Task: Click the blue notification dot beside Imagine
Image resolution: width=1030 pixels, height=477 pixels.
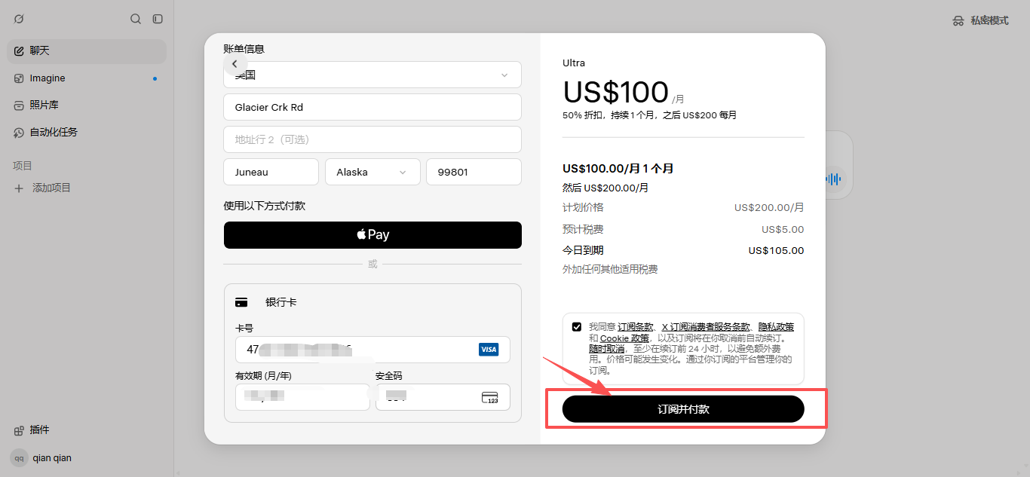Action: click(x=155, y=78)
